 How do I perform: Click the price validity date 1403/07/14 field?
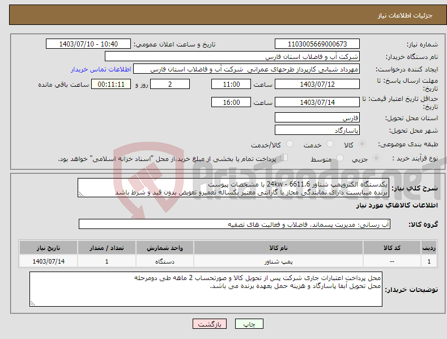(x=317, y=102)
